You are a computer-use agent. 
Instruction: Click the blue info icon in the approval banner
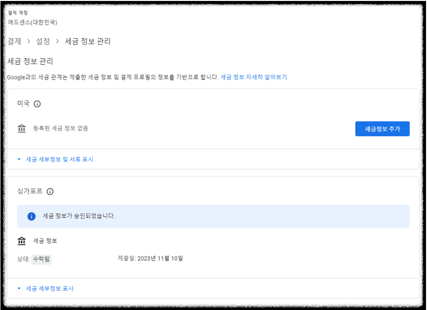tap(32, 216)
